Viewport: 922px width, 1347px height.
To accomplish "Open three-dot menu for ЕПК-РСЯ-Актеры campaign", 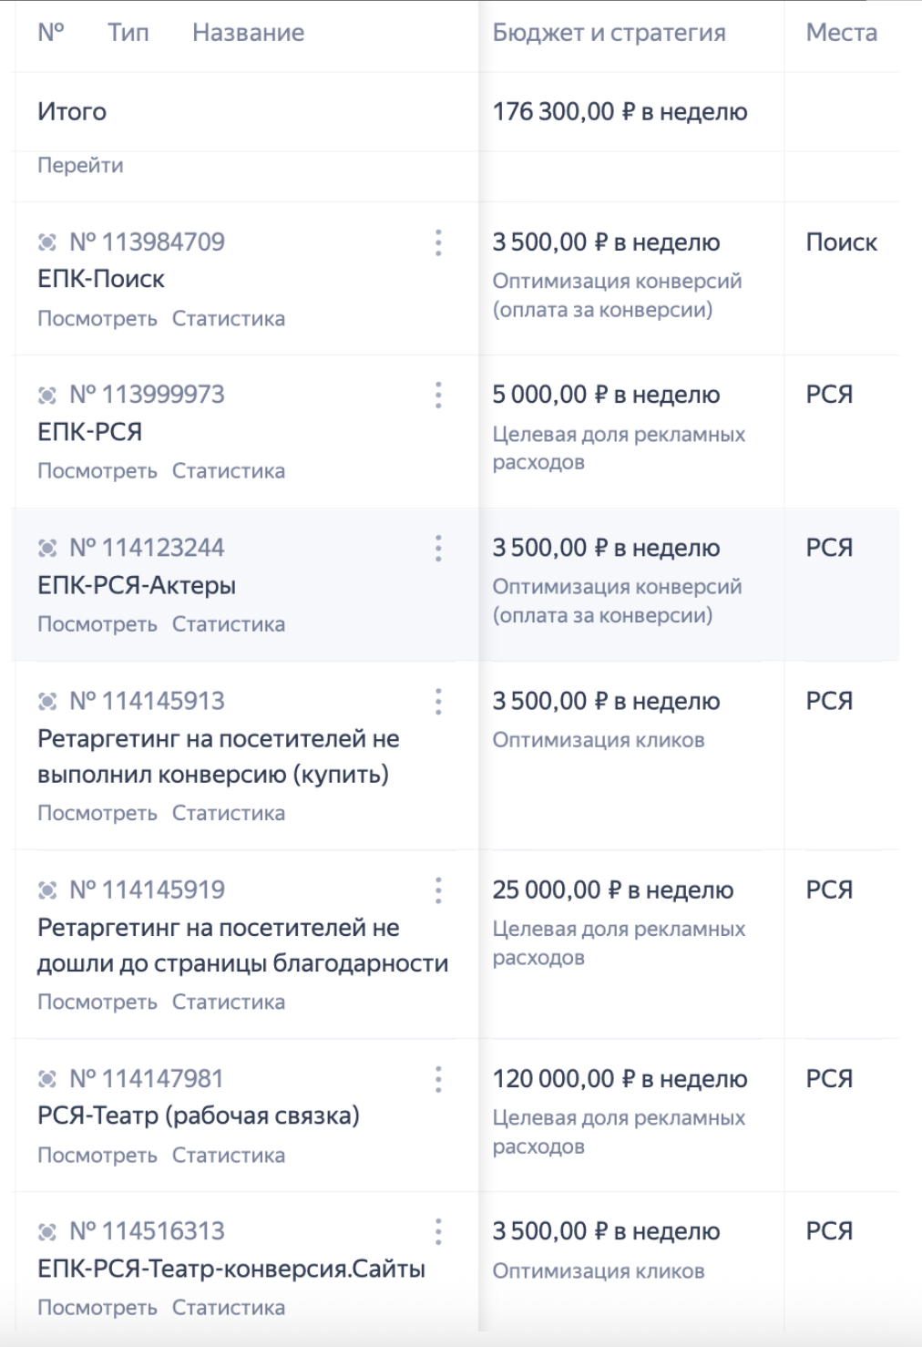I will 438,548.
